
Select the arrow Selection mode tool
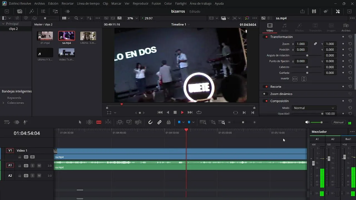[x=80, y=122]
